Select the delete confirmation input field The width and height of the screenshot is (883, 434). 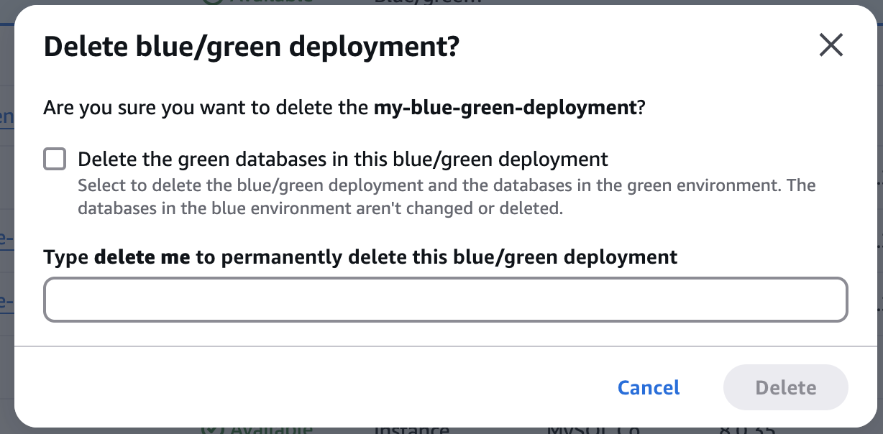point(446,299)
